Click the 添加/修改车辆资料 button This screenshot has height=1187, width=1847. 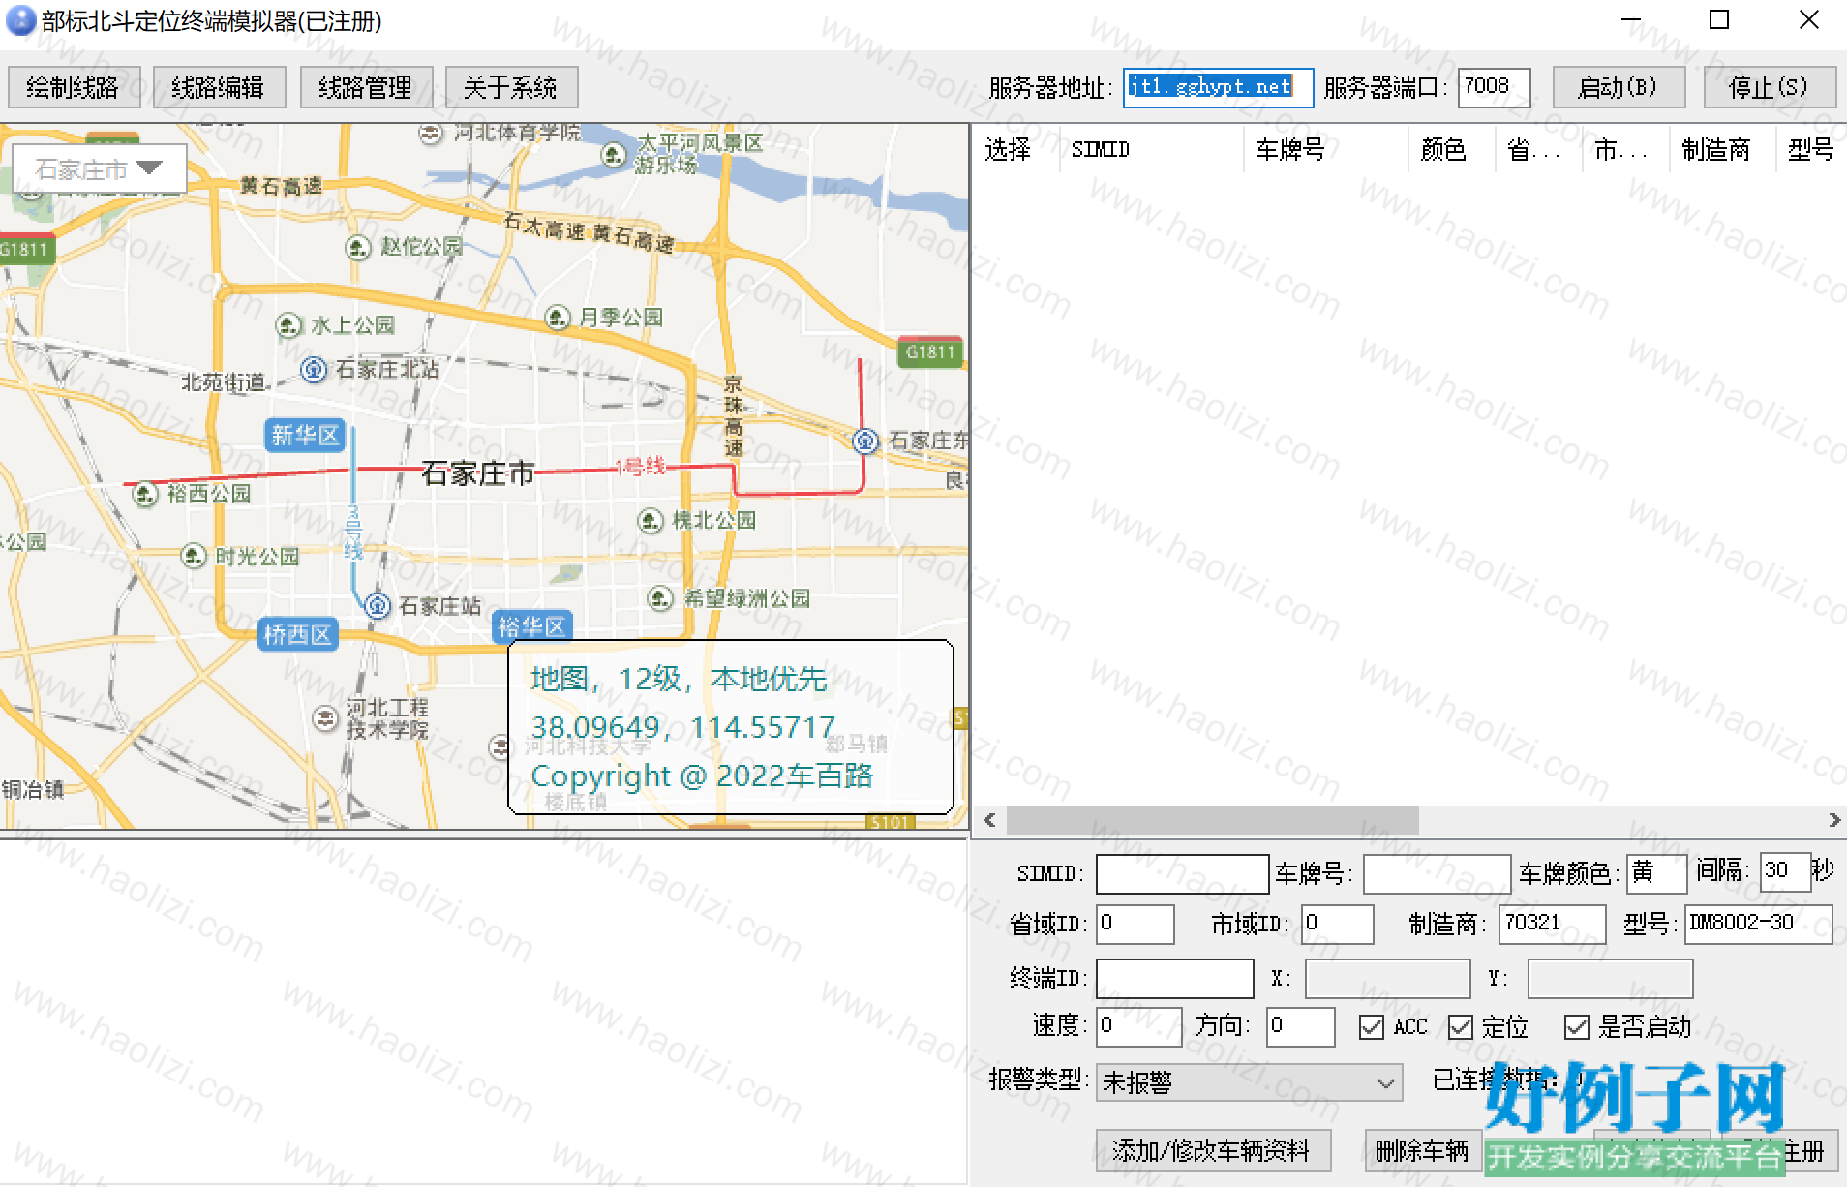point(1213,1150)
